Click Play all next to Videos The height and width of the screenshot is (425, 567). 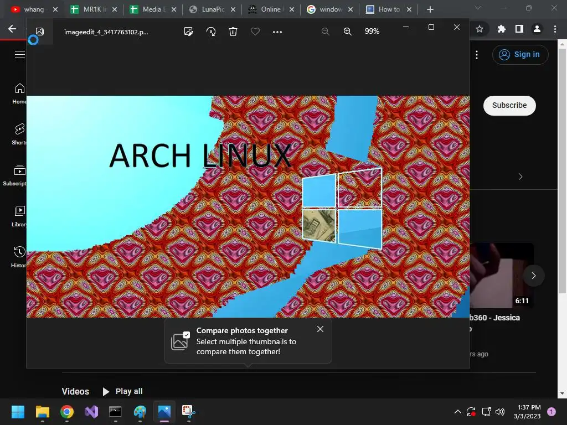(122, 391)
